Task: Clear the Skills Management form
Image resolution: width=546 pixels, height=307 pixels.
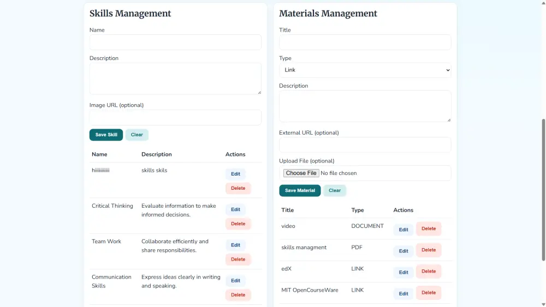Action: click(136, 135)
